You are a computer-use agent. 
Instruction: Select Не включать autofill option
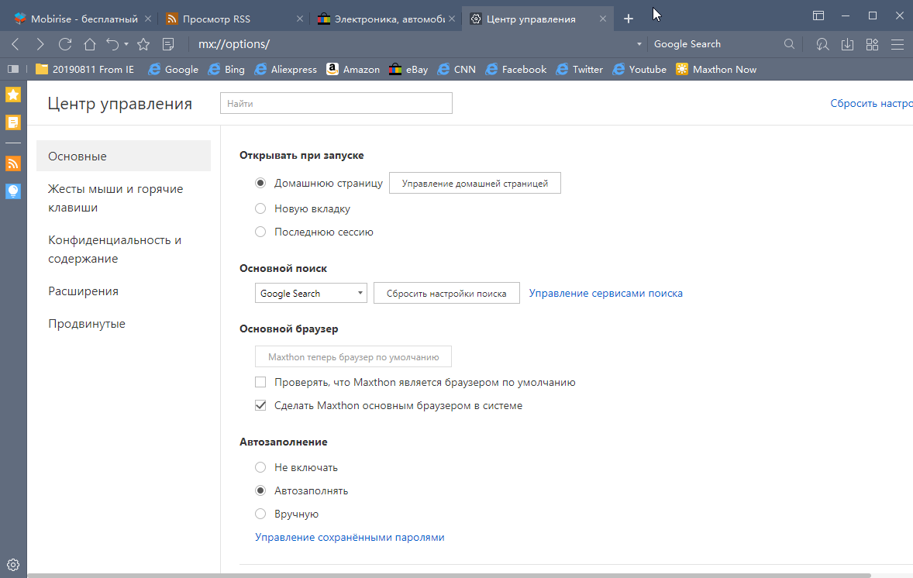pos(260,467)
